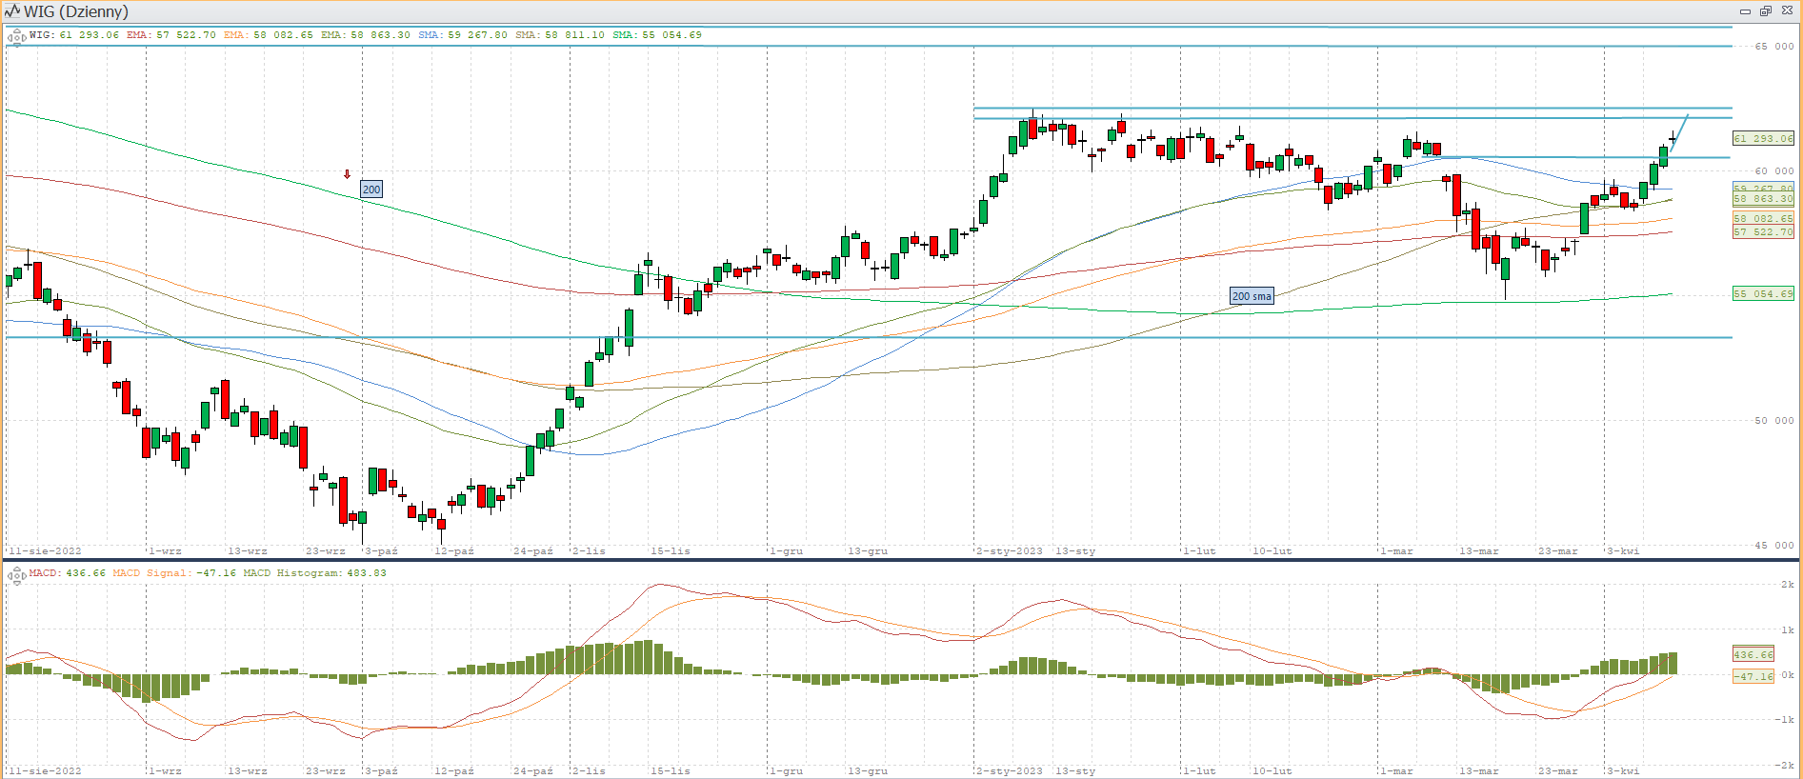Restore the WIG chart window

point(1765,11)
